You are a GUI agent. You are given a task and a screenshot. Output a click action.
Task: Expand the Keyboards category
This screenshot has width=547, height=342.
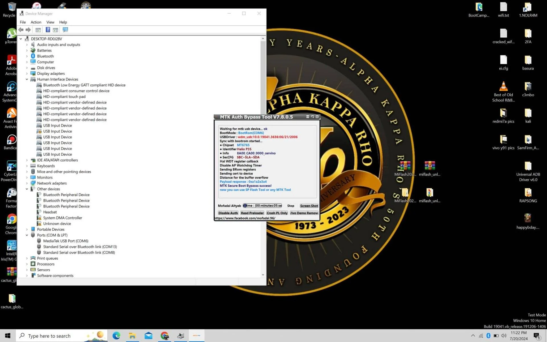click(27, 166)
